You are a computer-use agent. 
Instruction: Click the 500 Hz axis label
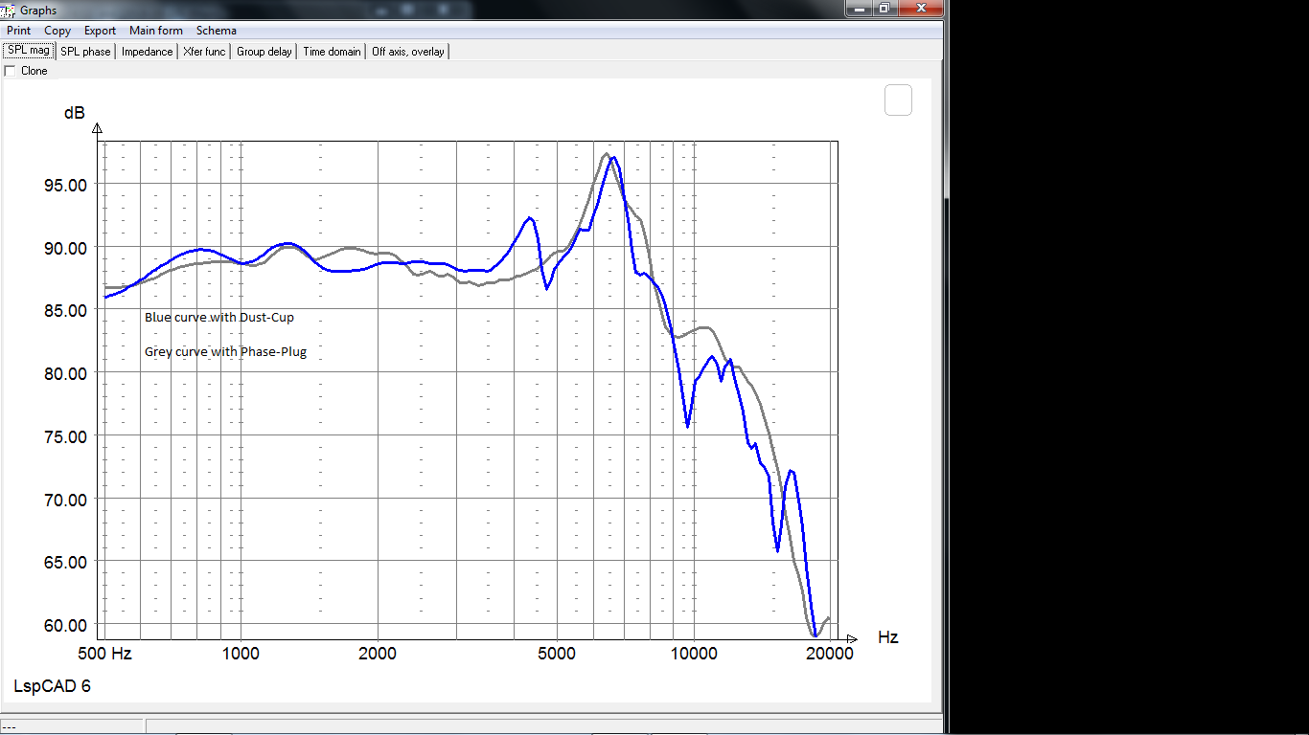[x=106, y=654]
